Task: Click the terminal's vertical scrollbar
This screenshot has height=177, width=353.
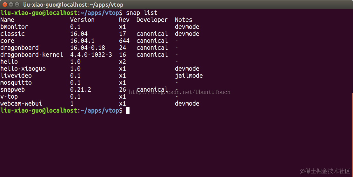Action: pyautogui.click(x=352, y=135)
